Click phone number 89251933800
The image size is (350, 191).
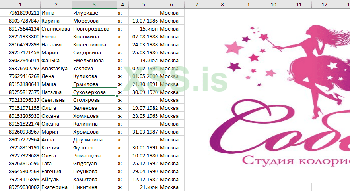click(20, 37)
